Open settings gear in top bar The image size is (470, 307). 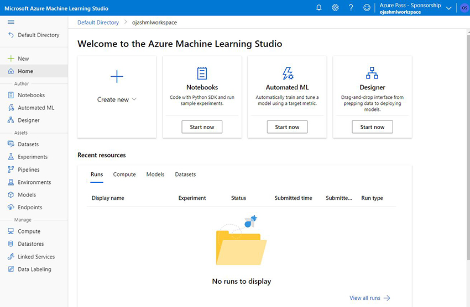point(335,8)
